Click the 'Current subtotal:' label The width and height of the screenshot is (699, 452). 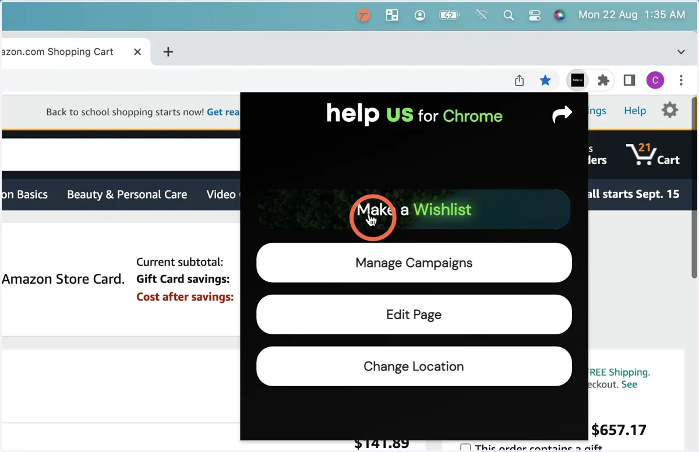pyautogui.click(x=180, y=262)
